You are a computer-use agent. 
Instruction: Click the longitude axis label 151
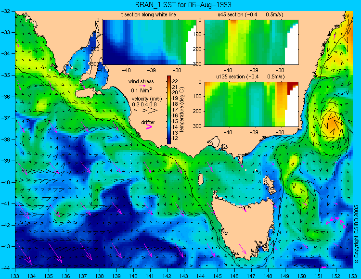(319, 275)
